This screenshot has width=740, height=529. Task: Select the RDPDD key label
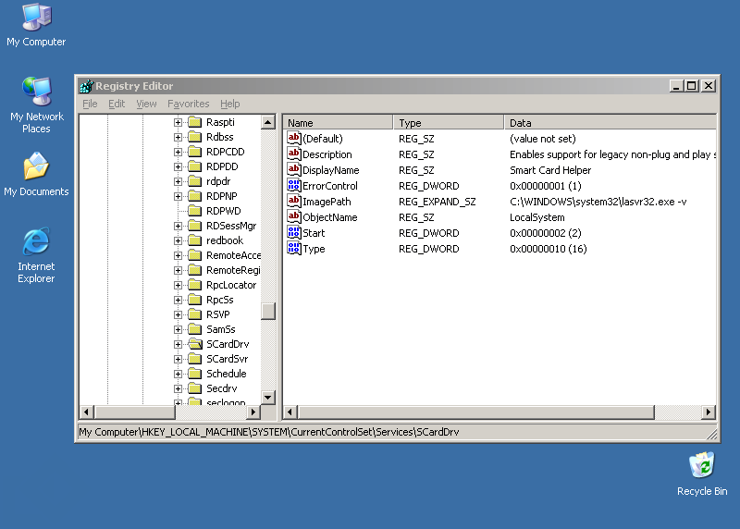(222, 166)
